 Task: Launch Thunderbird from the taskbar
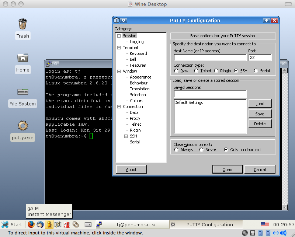[x=40, y=224]
